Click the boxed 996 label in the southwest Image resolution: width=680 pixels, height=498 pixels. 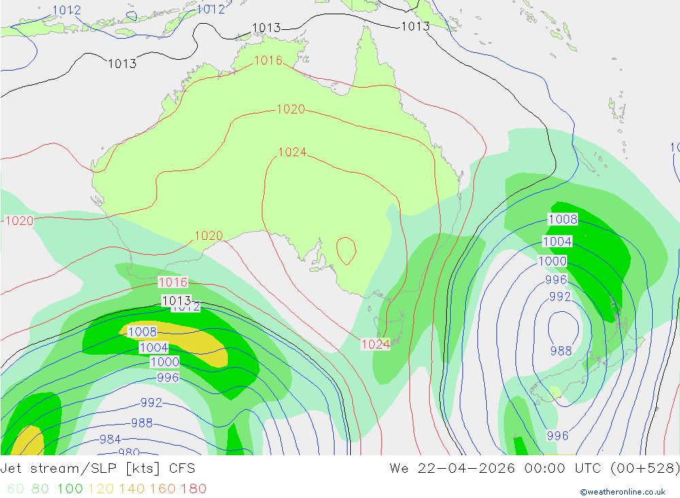tap(168, 378)
